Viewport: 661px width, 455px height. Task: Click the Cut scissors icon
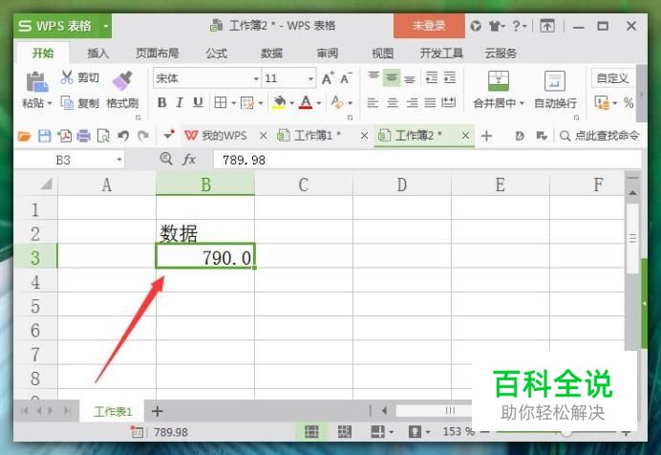coord(67,77)
